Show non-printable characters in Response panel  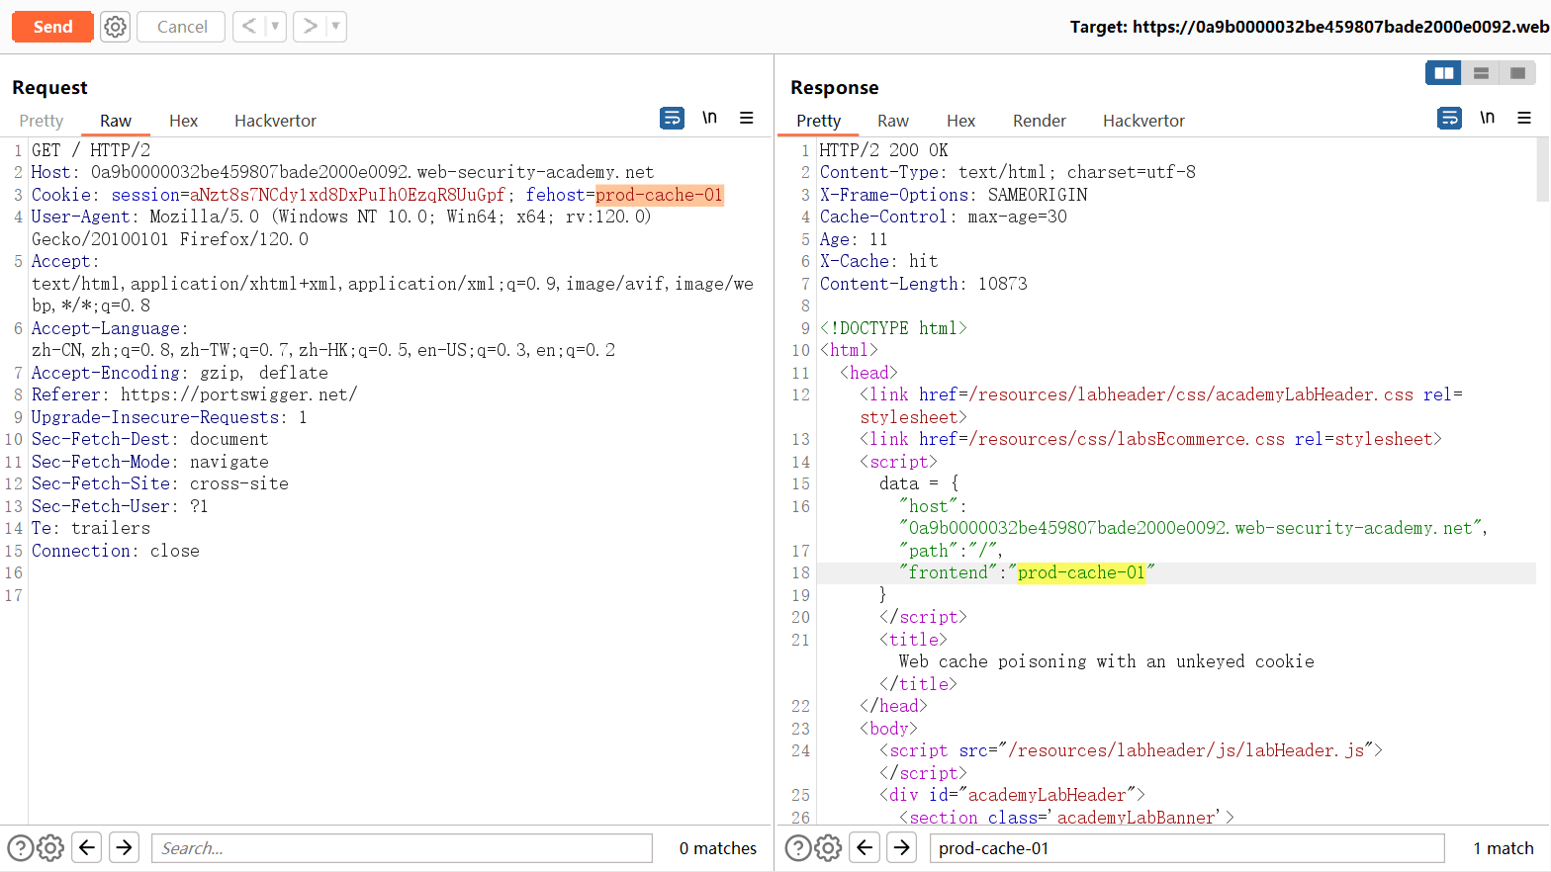(x=1487, y=118)
